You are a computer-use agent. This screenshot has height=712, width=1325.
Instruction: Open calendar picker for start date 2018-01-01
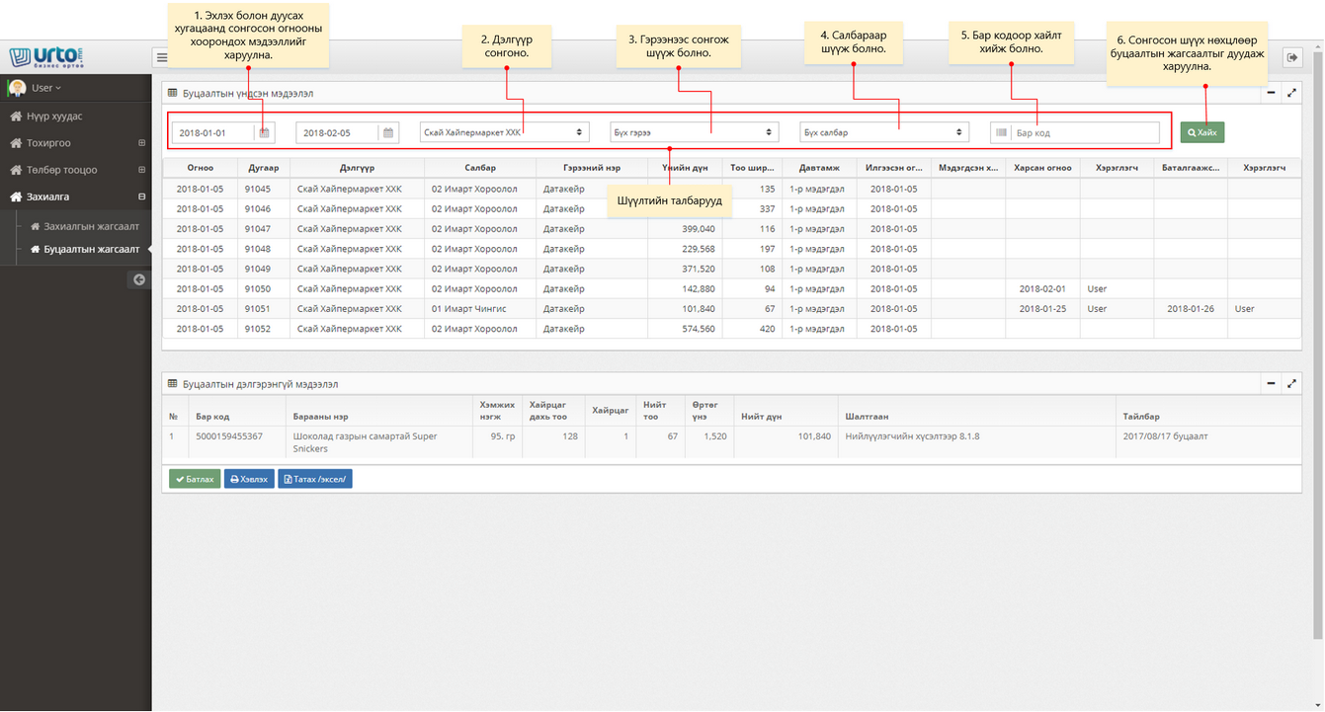pos(264,132)
